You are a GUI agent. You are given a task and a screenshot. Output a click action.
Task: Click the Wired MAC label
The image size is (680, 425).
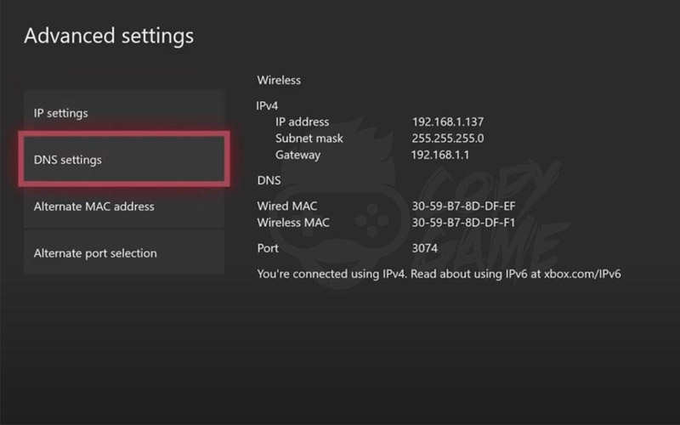click(x=288, y=206)
